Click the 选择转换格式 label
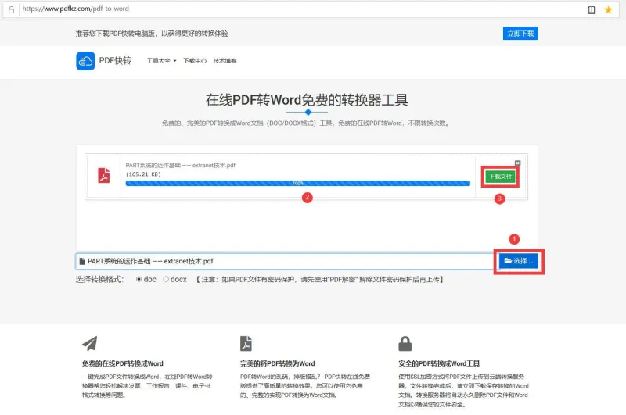Viewport: 626px width, 415px height. tap(100, 280)
